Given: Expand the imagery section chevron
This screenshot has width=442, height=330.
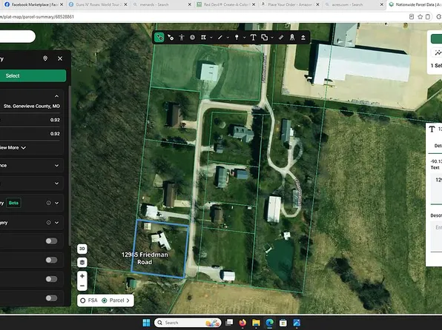Looking at the screenshot, I should 56,223.
